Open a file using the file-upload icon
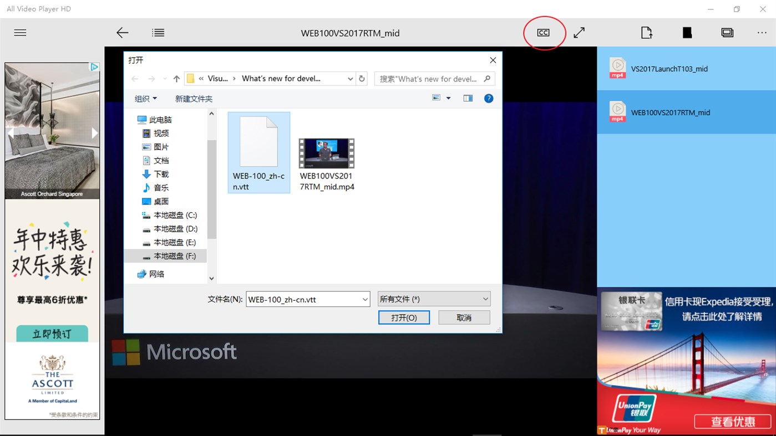 (x=646, y=33)
